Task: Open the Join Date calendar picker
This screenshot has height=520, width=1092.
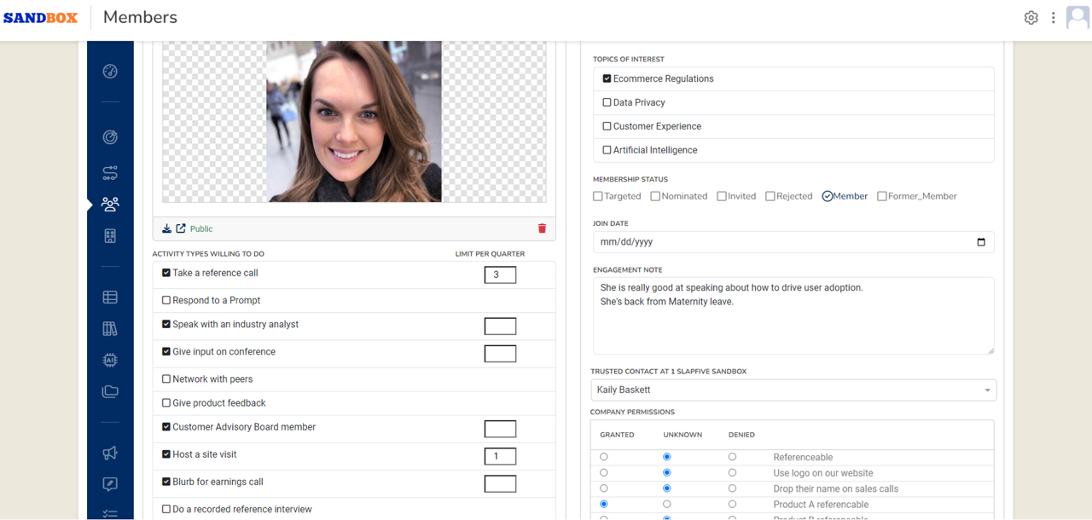Action: coord(980,242)
